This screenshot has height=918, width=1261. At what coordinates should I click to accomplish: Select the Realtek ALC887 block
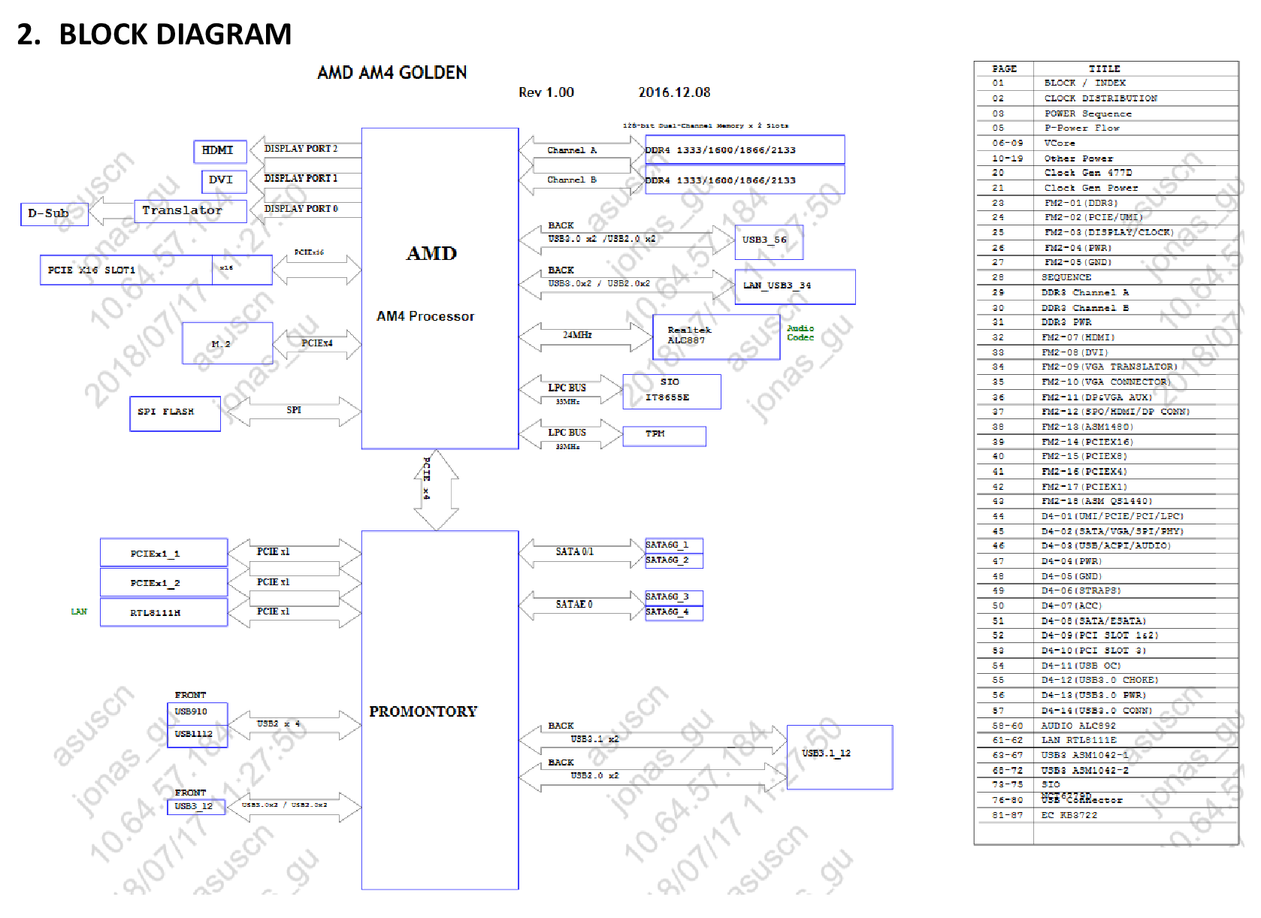point(716,337)
